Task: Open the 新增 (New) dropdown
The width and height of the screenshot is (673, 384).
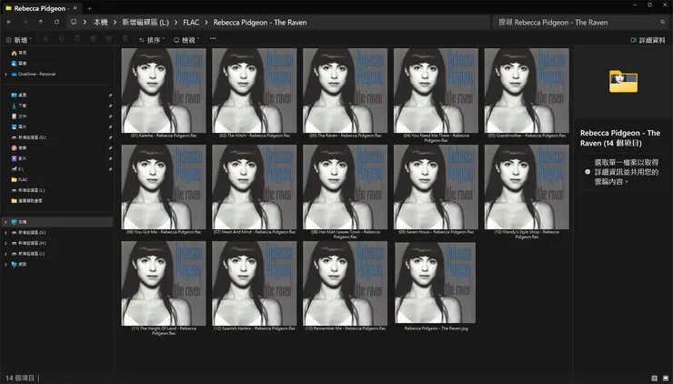Action: point(19,39)
